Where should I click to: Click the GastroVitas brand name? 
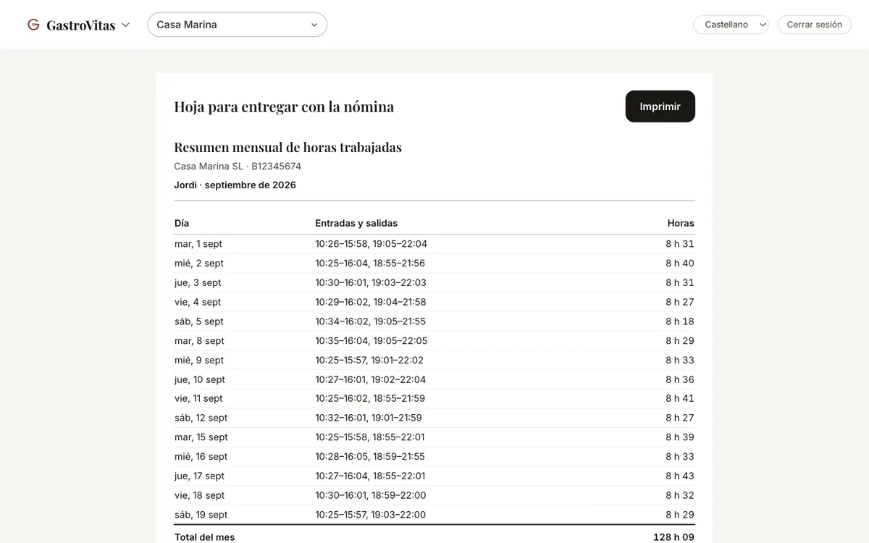tap(80, 25)
